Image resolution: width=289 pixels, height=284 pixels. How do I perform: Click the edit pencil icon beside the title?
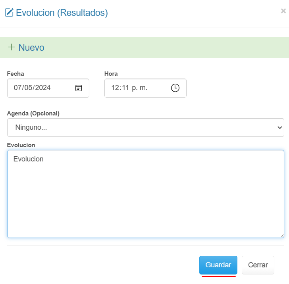point(9,13)
